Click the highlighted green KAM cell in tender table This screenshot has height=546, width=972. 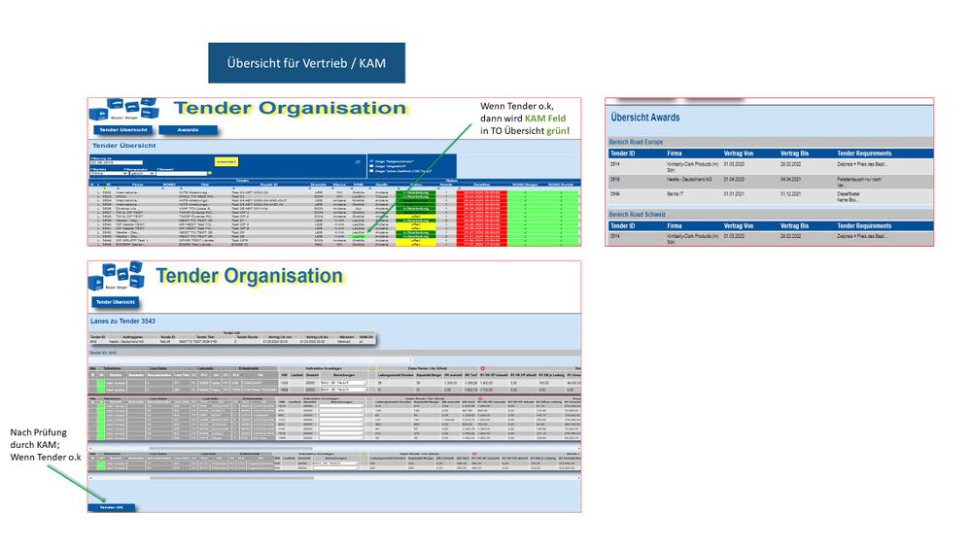pyautogui.click(x=359, y=236)
